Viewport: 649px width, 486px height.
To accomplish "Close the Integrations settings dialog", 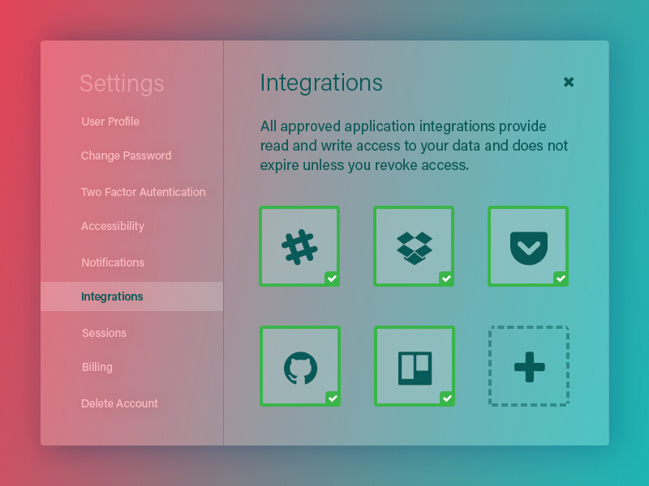I will (x=569, y=82).
